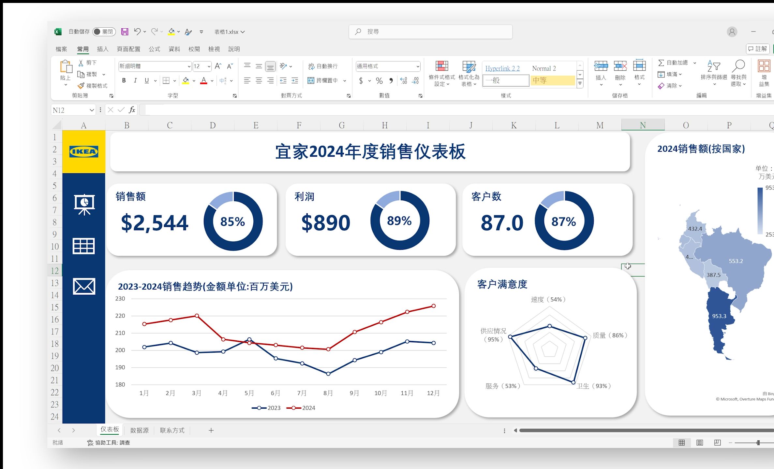This screenshot has width=774, height=469.
Task: Click the Sort and Filter icon 排序與篩選
Action: [714, 66]
